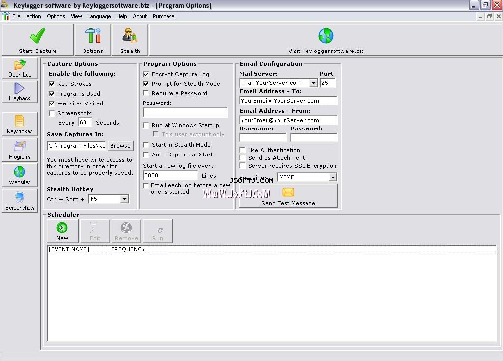Viewport: 503px width, 361px height.
Task: Open the Help menu
Action: [x=122, y=16]
